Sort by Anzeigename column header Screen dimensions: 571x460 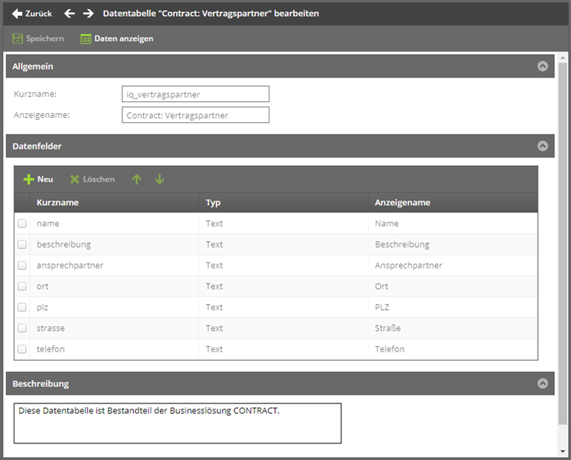click(452, 203)
